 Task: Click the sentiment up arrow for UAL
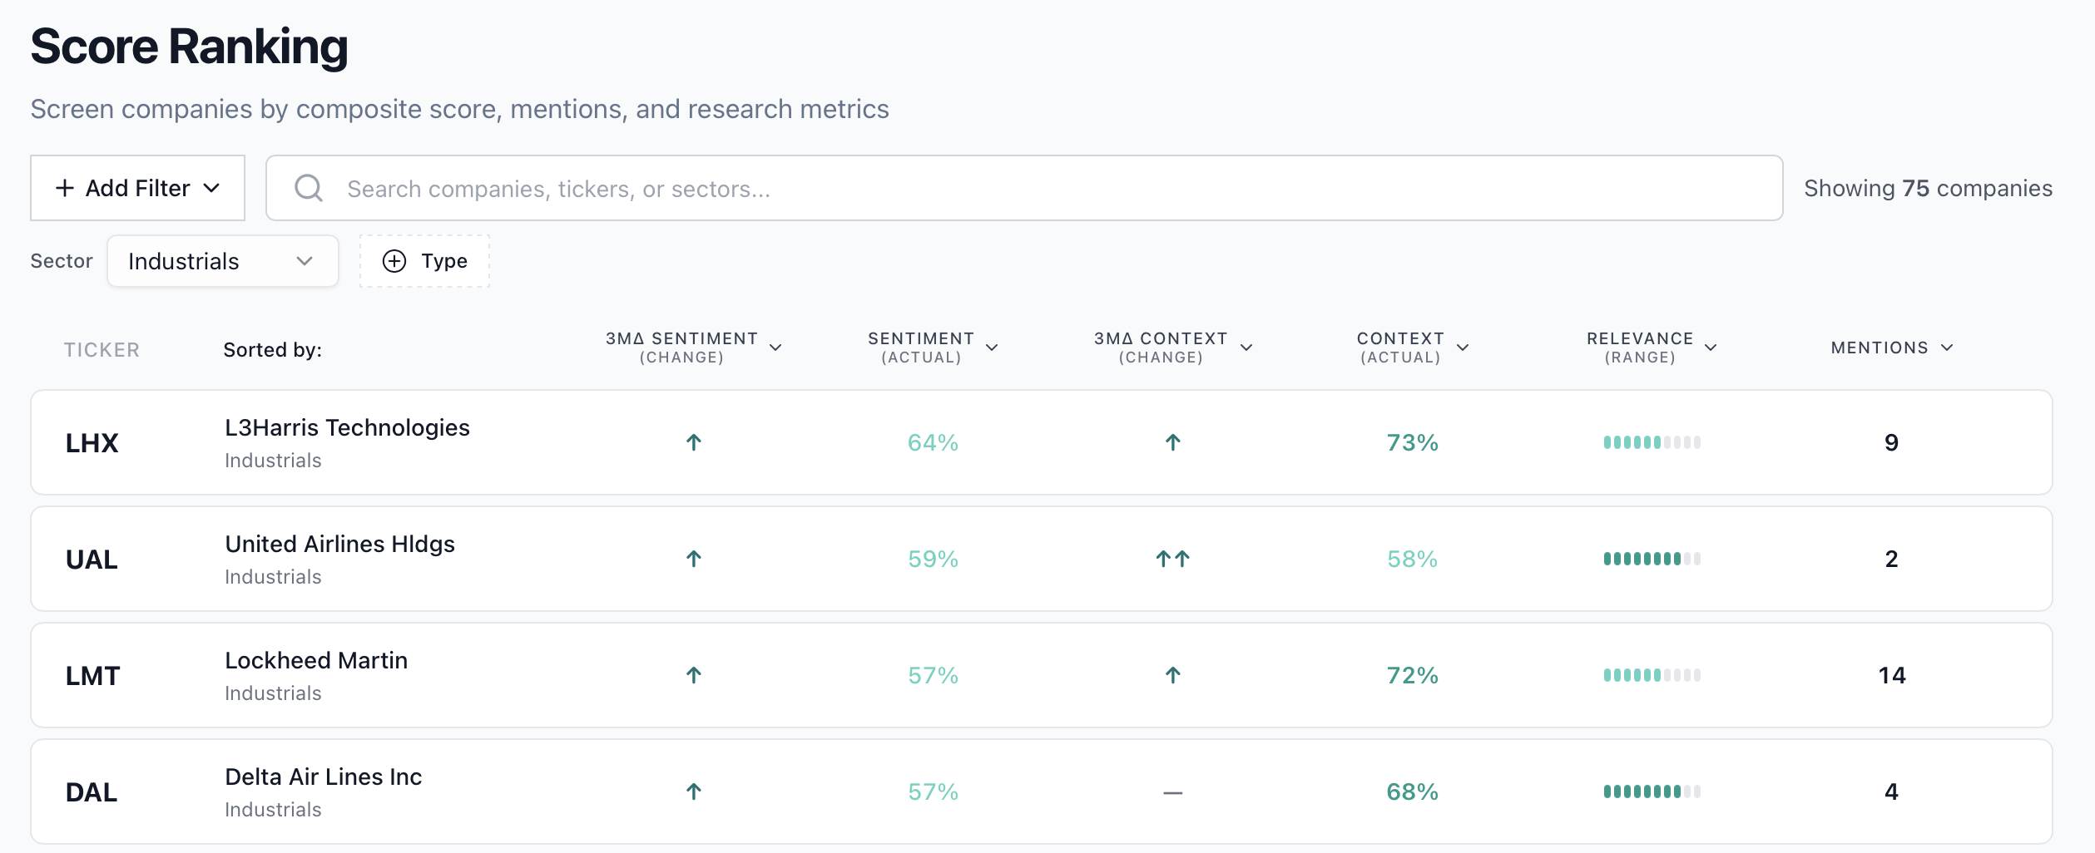pyautogui.click(x=694, y=559)
